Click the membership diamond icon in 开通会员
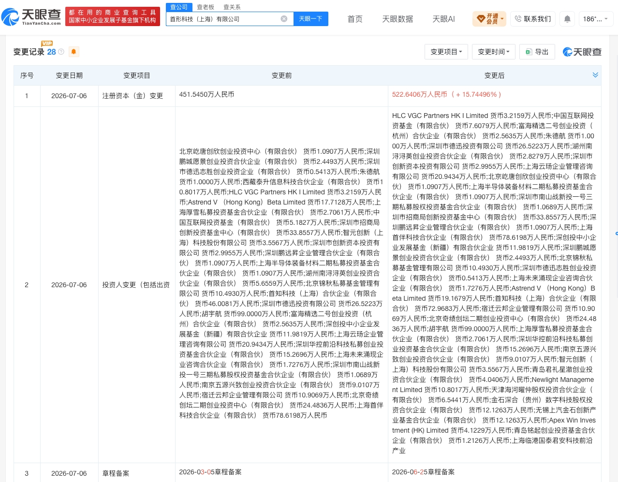The image size is (618, 482). point(481,19)
